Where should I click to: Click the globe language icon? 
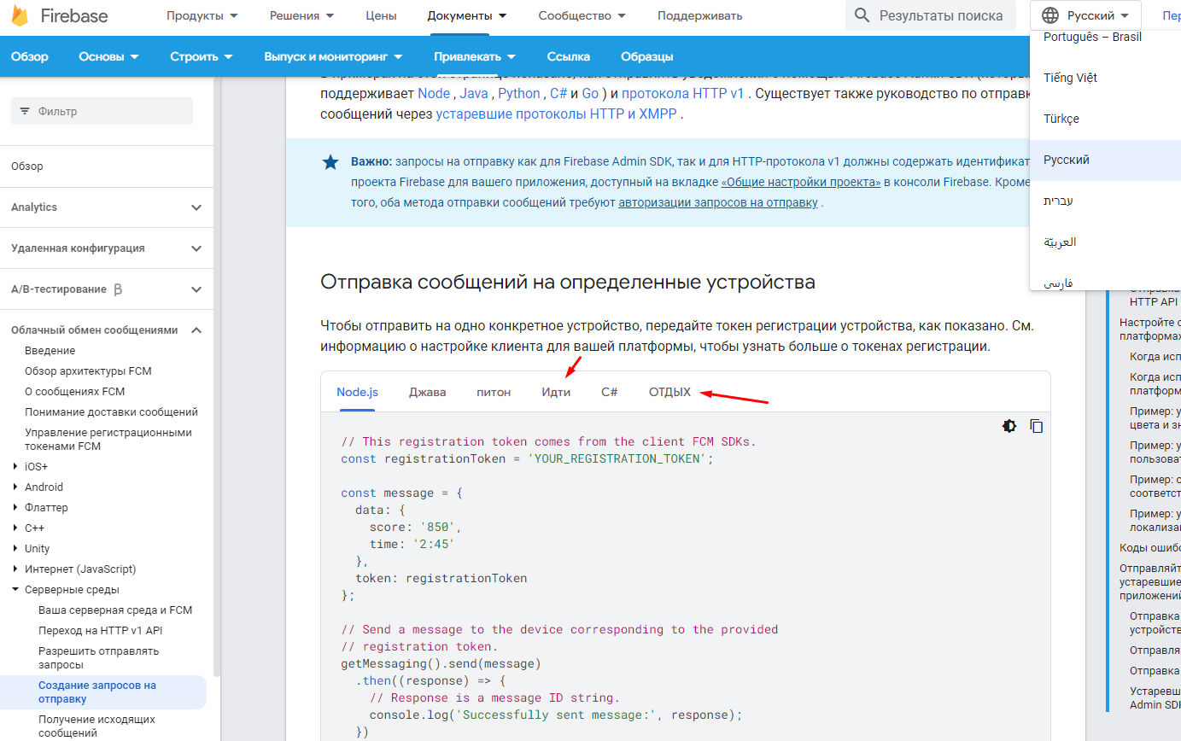click(1051, 15)
